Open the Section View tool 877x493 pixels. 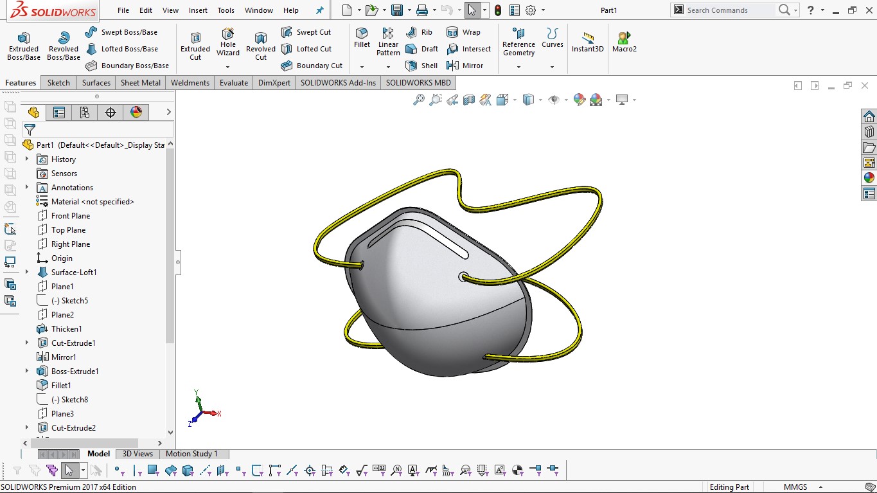[469, 100]
